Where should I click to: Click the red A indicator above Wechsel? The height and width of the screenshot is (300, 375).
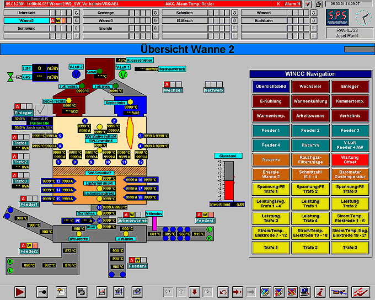(167, 84)
